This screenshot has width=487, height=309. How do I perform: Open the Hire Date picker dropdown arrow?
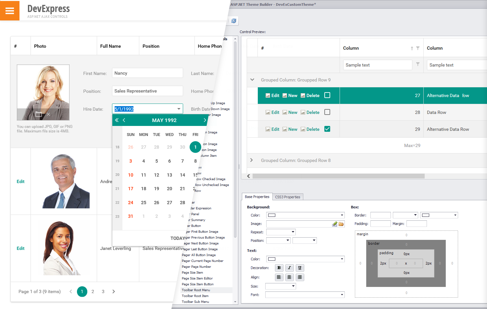[179, 109]
